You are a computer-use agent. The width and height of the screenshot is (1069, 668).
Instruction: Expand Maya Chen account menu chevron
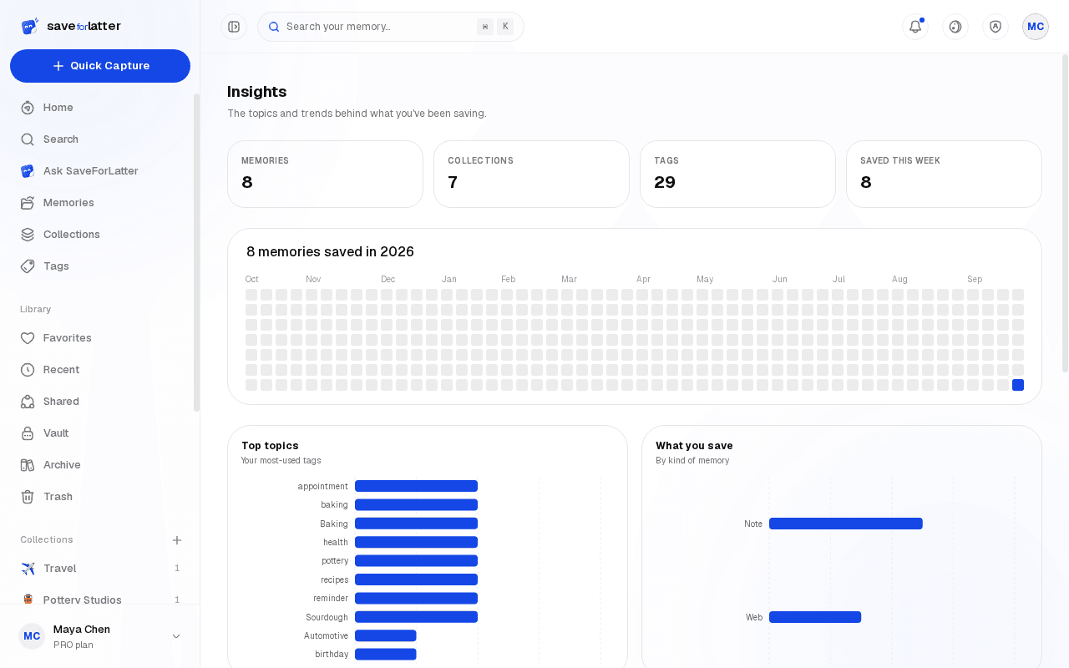pos(176,636)
